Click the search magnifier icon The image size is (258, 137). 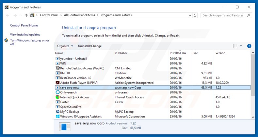pos(248,15)
